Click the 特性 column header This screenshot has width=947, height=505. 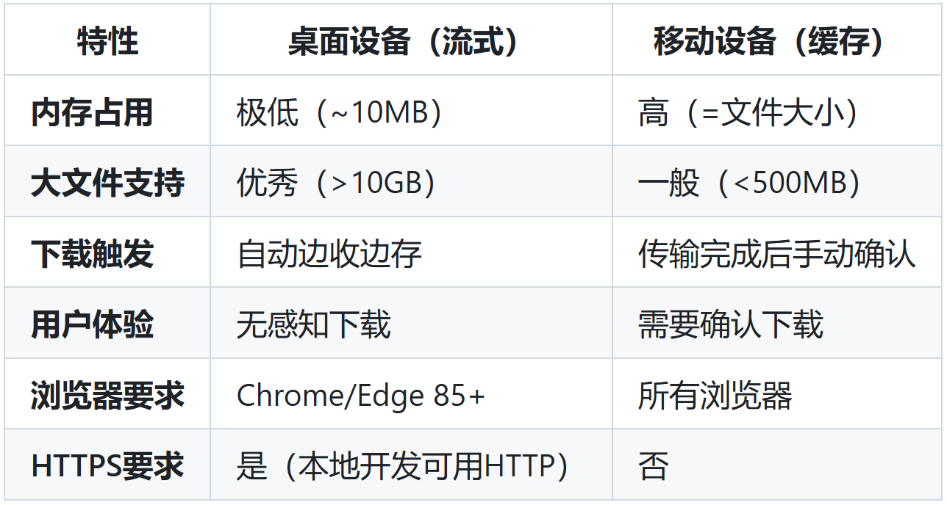click(107, 42)
